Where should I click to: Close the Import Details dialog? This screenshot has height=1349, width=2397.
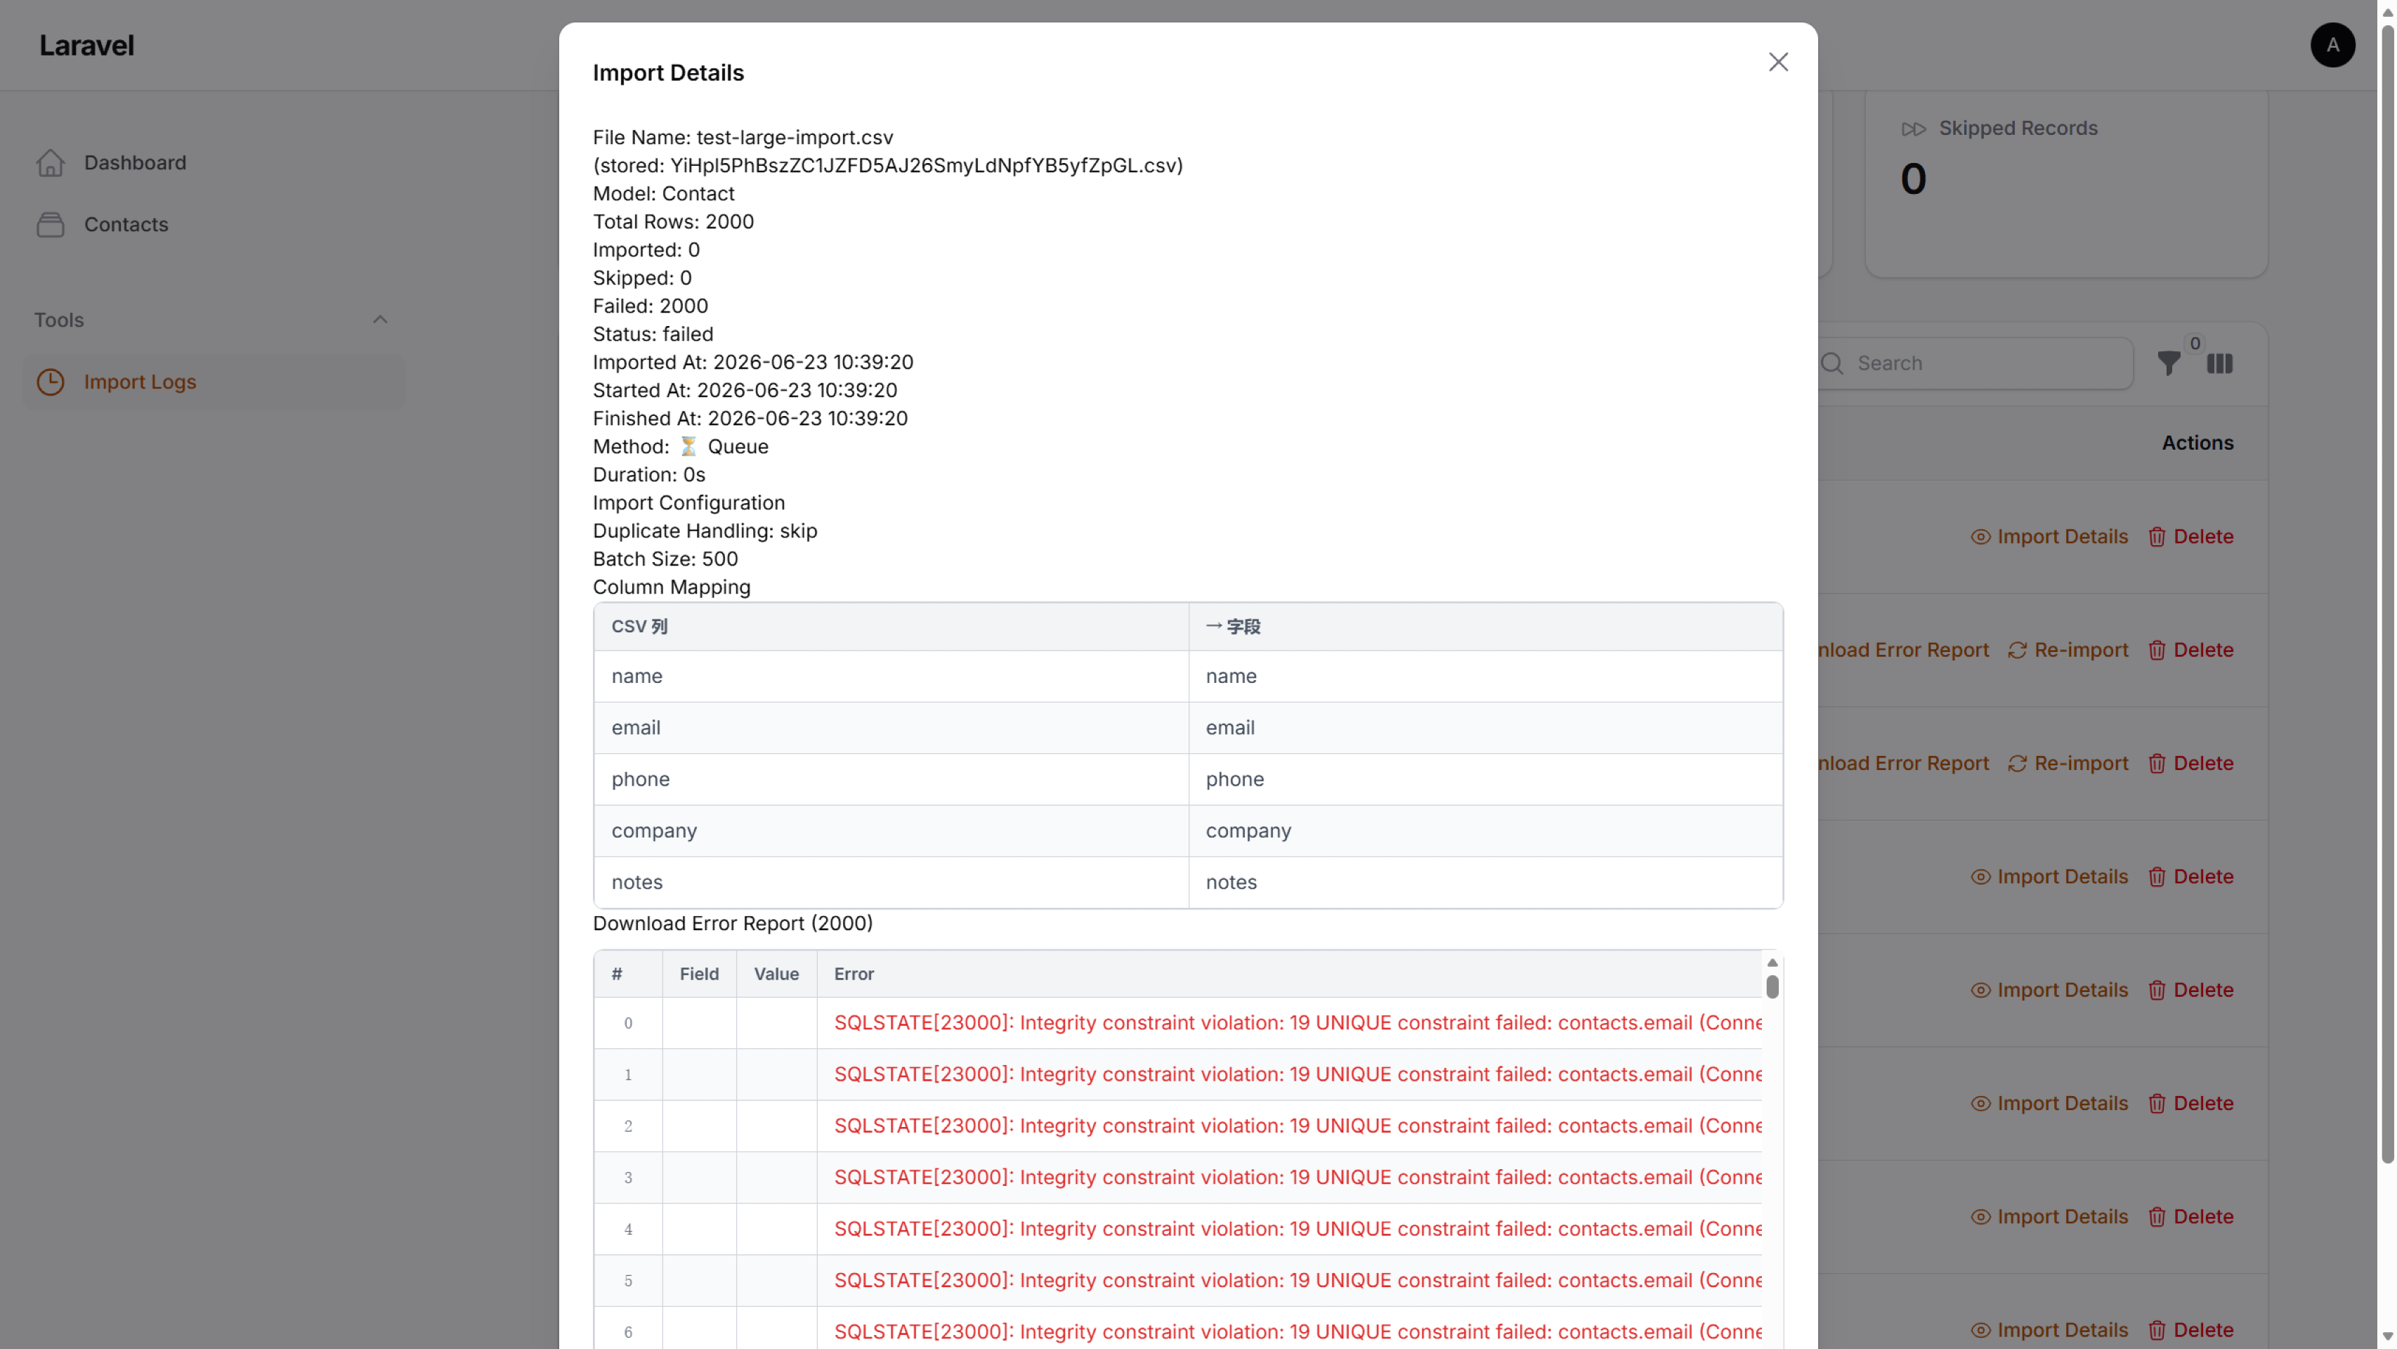[x=1777, y=61]
